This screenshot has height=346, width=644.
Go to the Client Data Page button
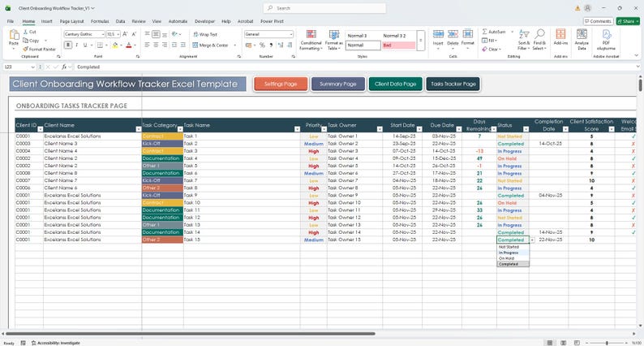(x=395, y=84)
